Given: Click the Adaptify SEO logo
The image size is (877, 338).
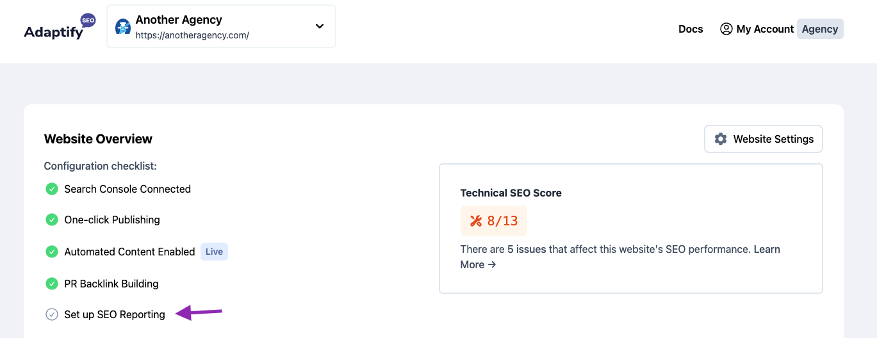Looking at the screenshot, I should tap(60, 27).
